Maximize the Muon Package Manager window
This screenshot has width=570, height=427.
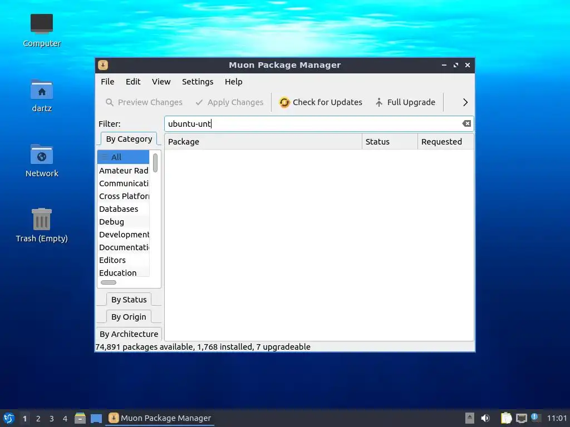coord(456,65)
